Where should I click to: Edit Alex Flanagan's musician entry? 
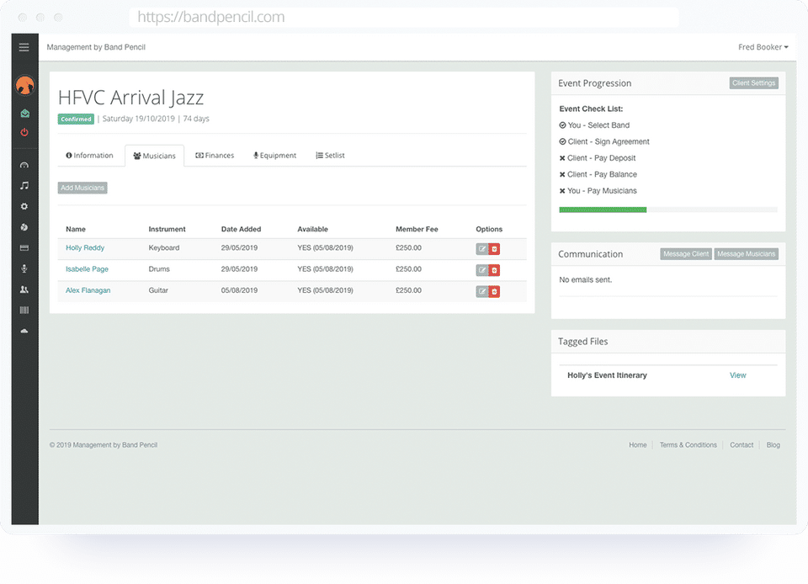(481, 291)
